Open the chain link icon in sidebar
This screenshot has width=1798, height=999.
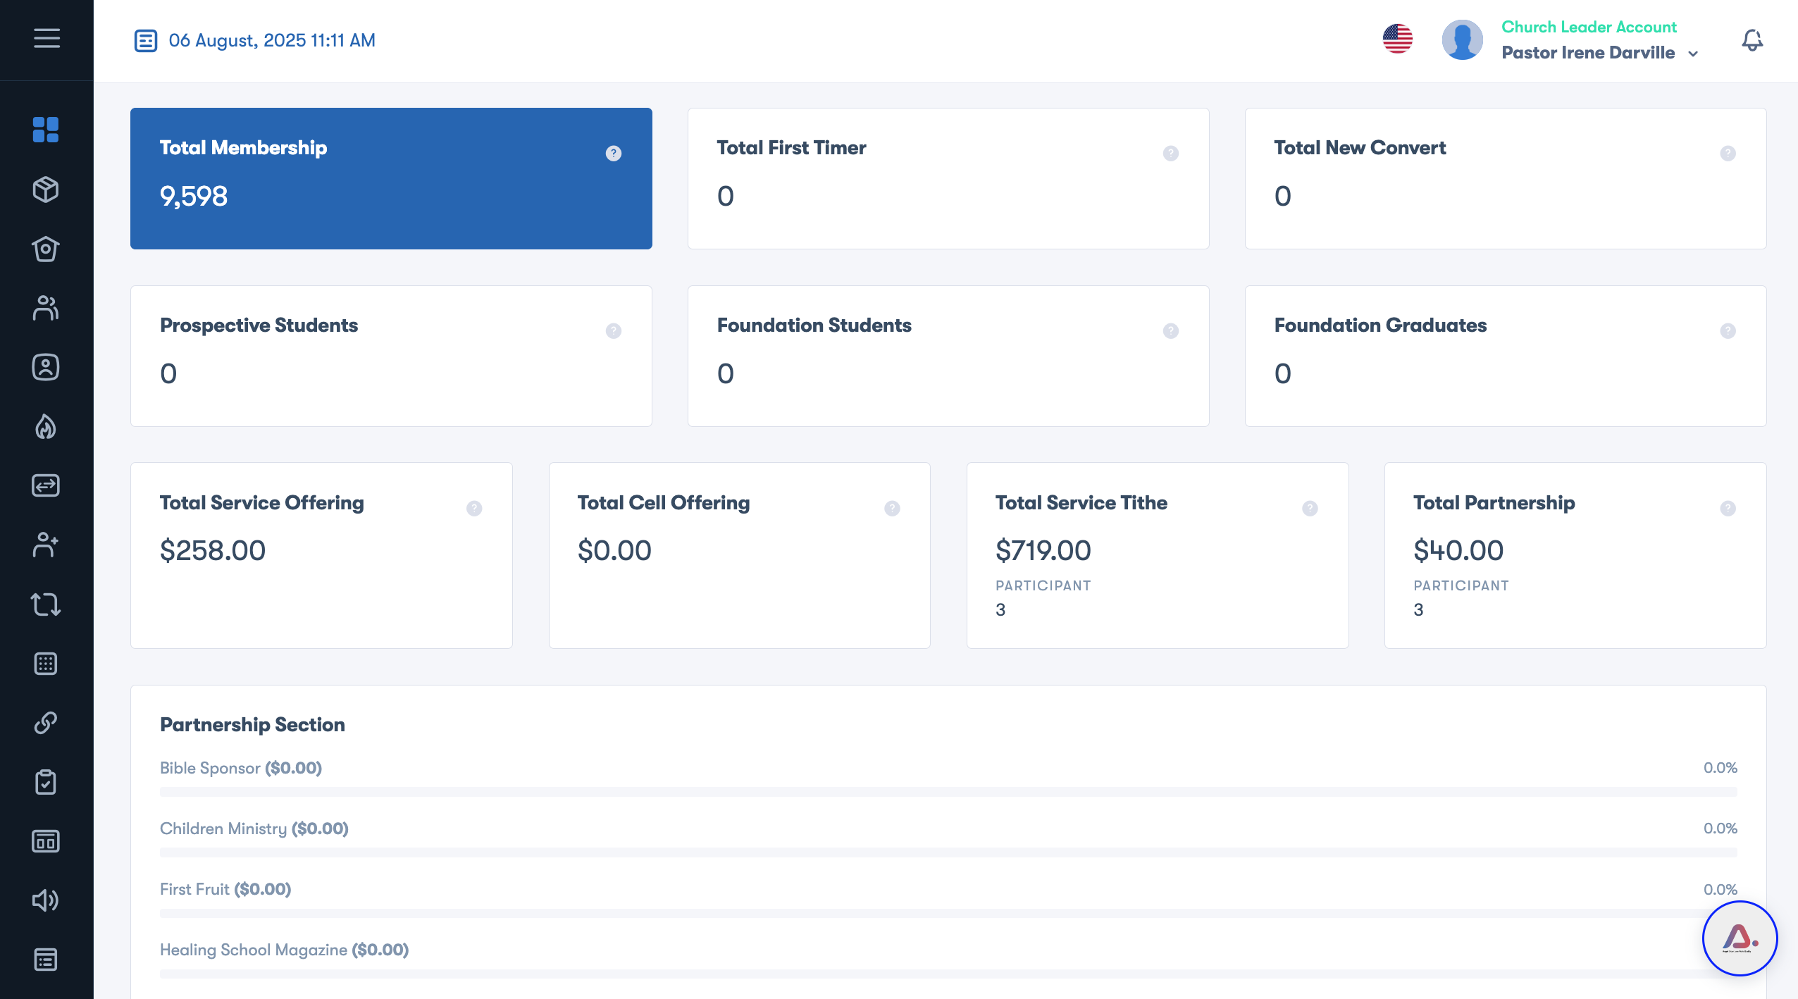point(46,723)
